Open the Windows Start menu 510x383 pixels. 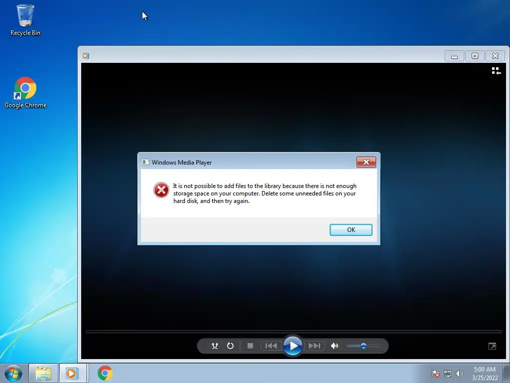point(13,373)
